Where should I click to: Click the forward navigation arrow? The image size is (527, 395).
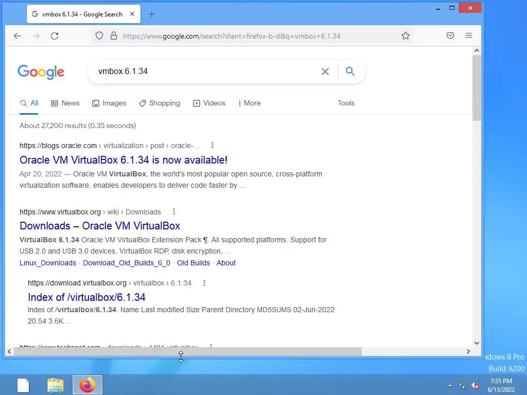click(36, 36)
